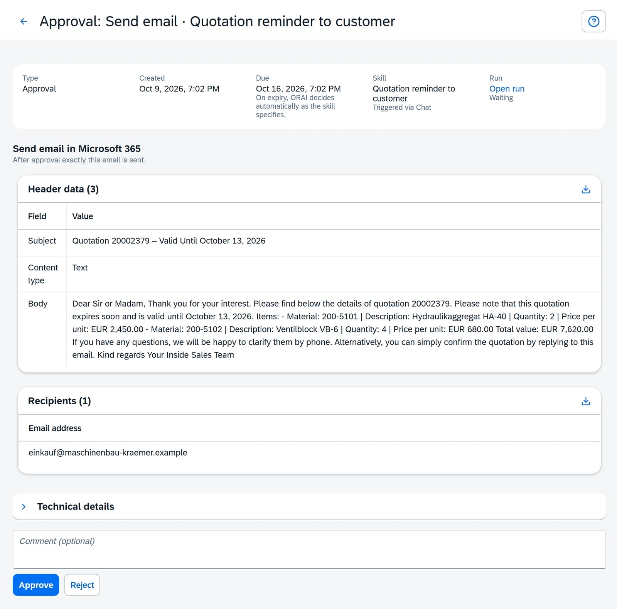Download the Header data table

pyautogui.click(x=585, y=189)
